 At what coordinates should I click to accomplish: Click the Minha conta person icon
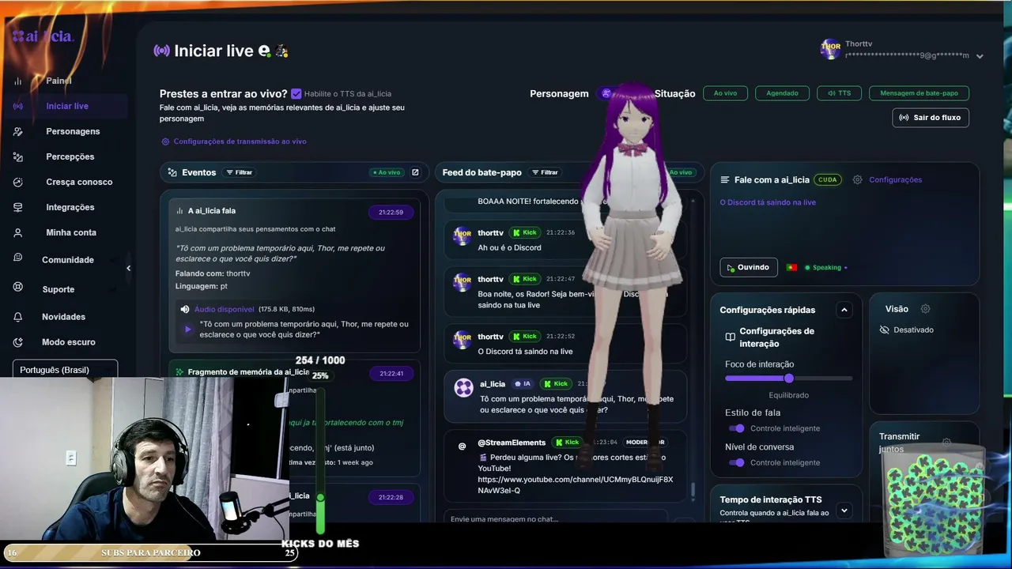pyautogui.click(x=17, y=232)
